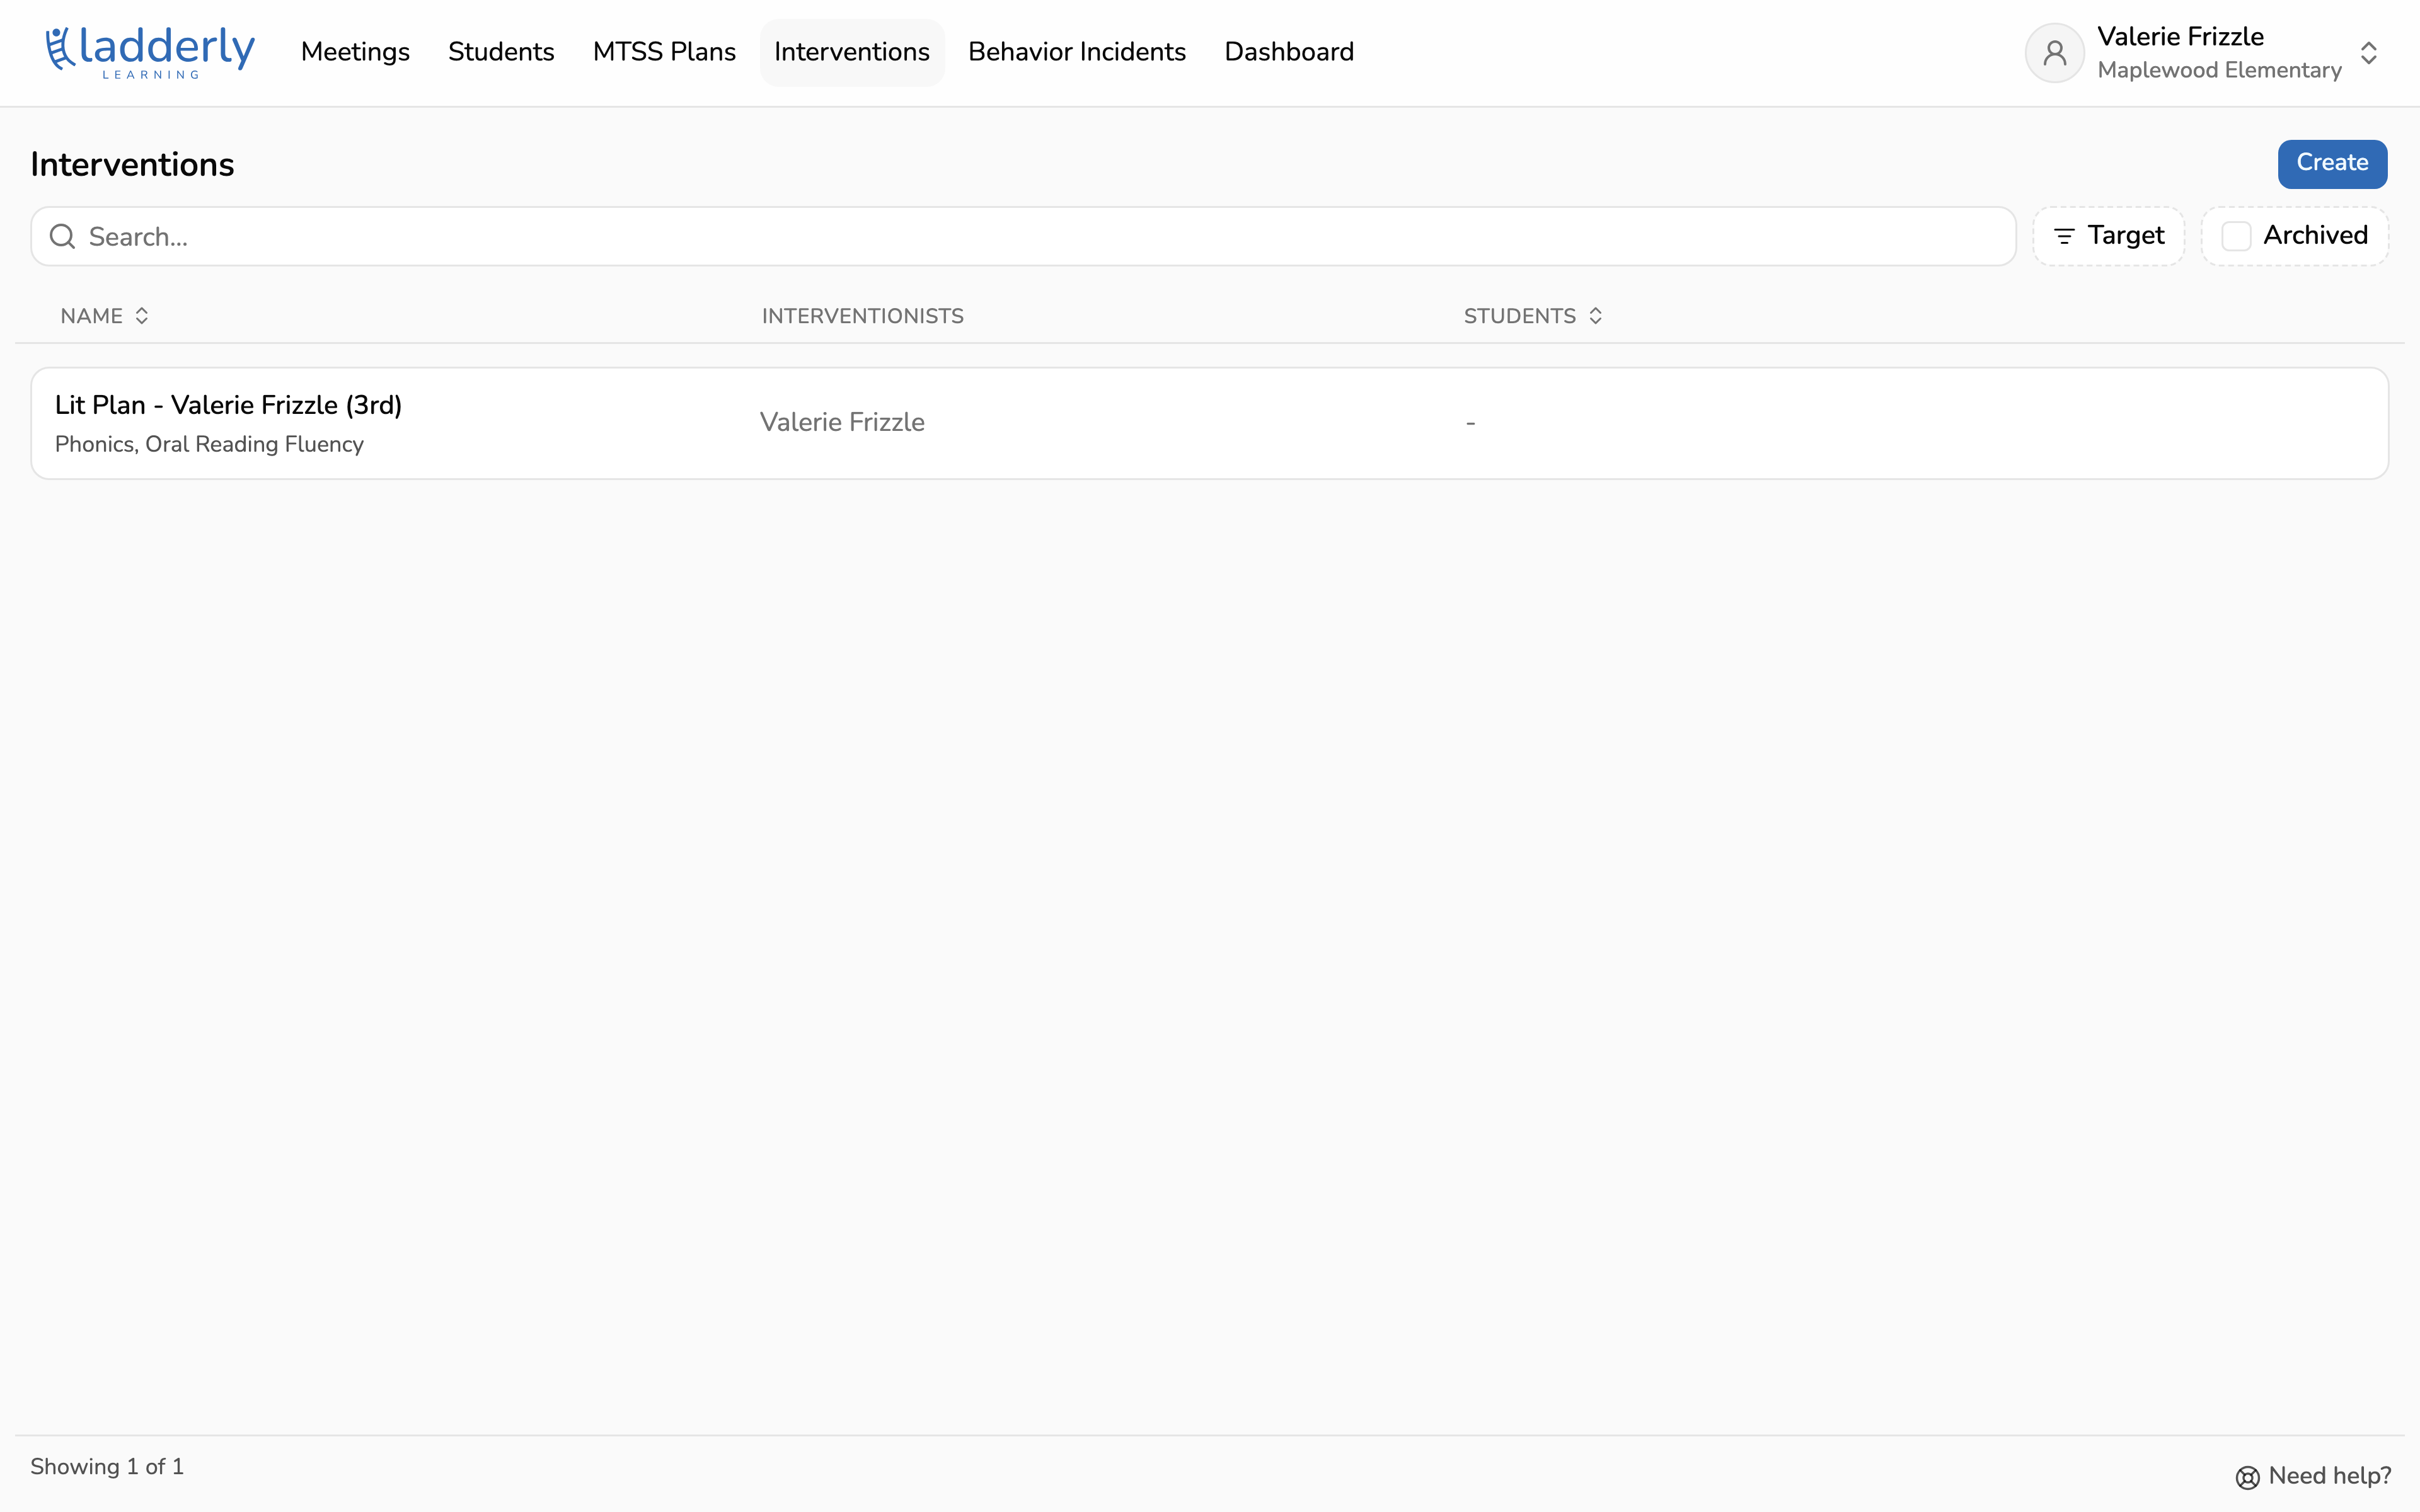This screenshot has width=2420, height=1512.
Task: Click the STUDENTS column sort arrows
Action: point(1595,316)
